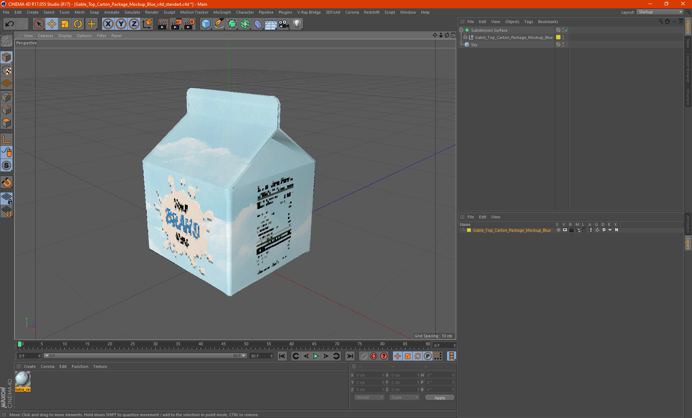This screenshot has height=418, width=692.
Task: Click the MoGraph Array generator icon
Action: coord(245,24)
